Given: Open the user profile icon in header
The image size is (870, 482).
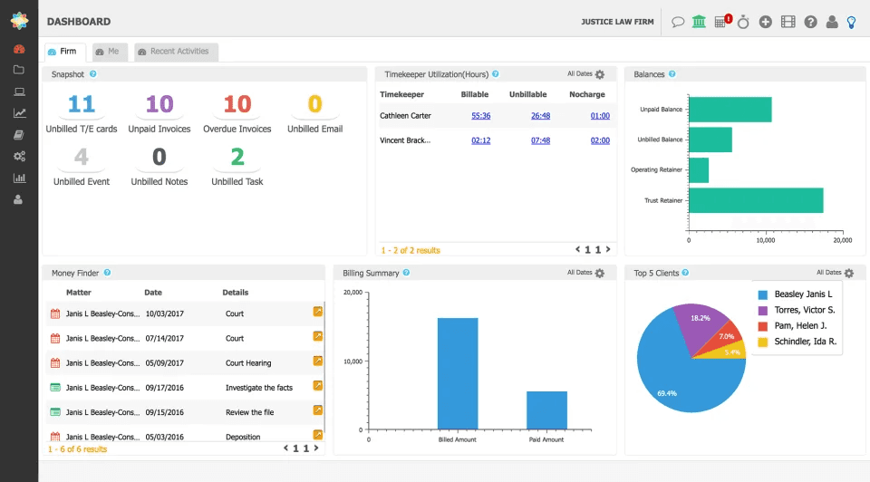Looking at the screenshot, I should point(832,22).
